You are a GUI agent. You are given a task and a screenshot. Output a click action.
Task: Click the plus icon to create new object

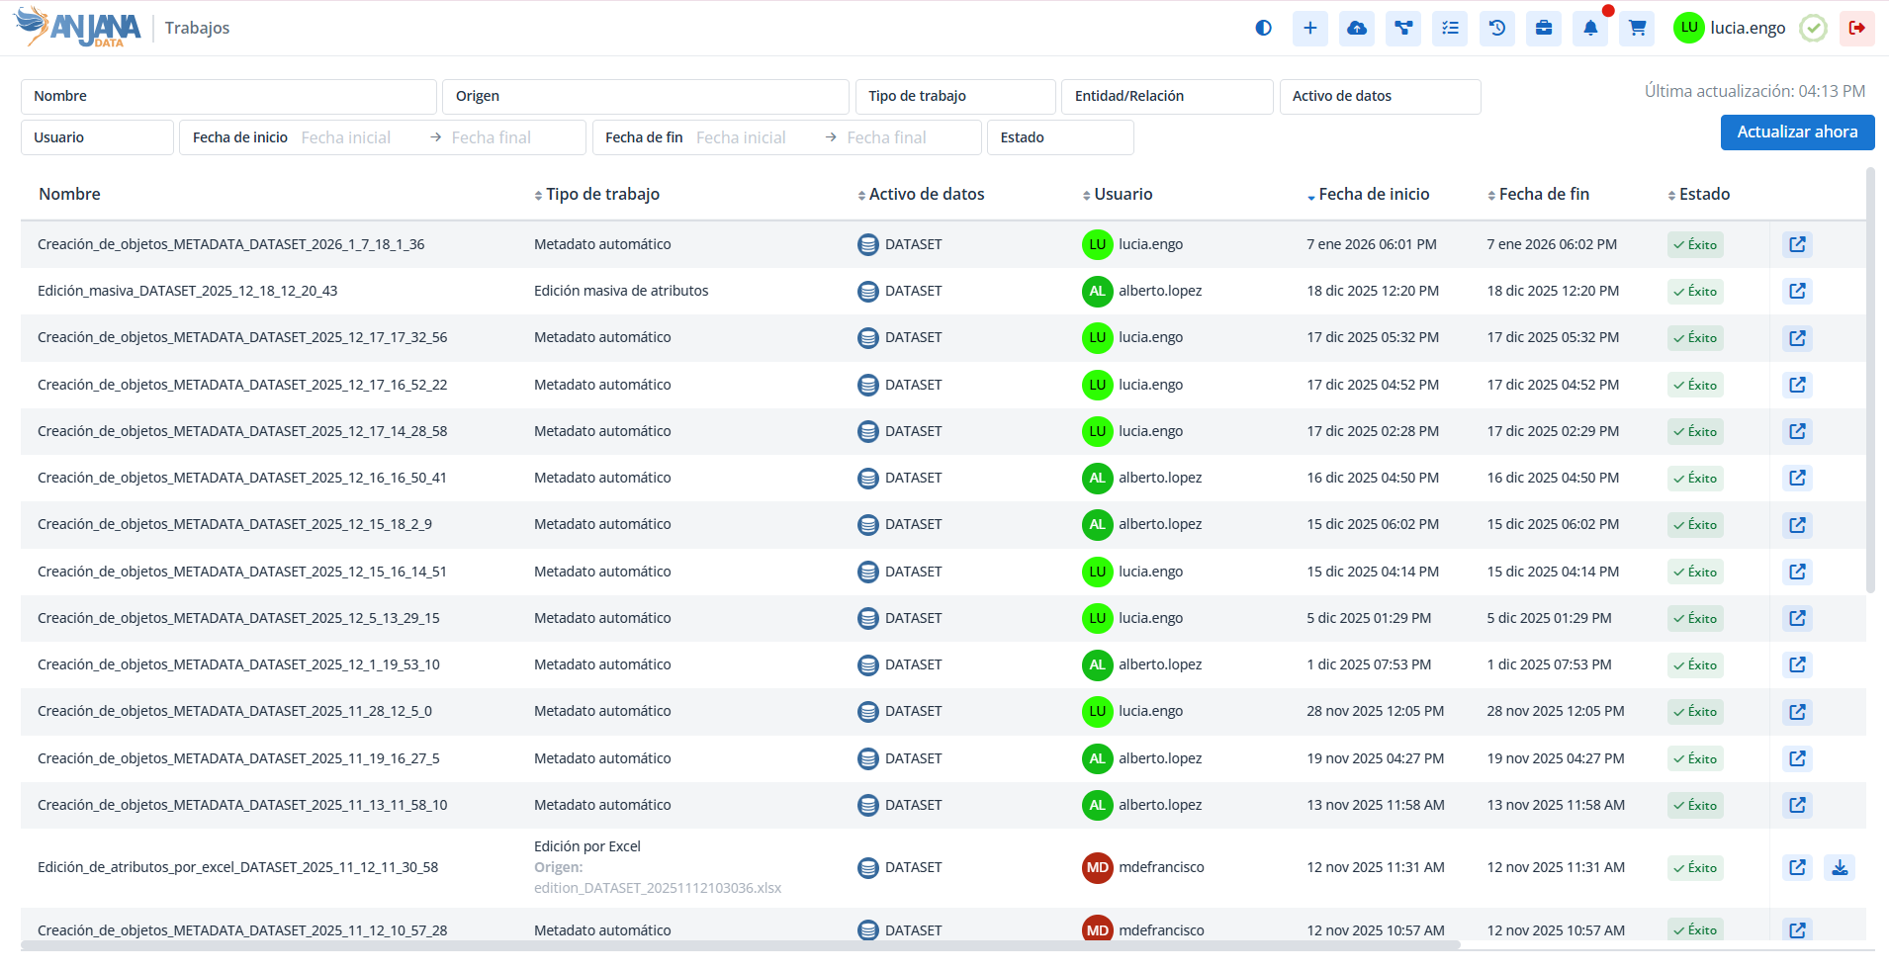click(x=1309, y=28)
